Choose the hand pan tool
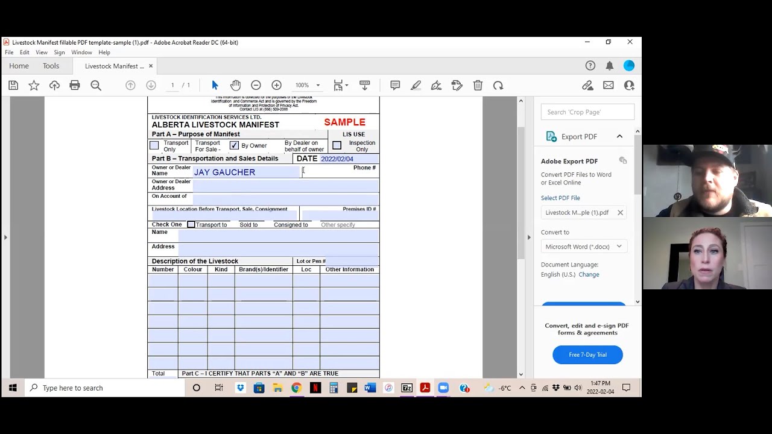772x434 pixels. point(235,86)
